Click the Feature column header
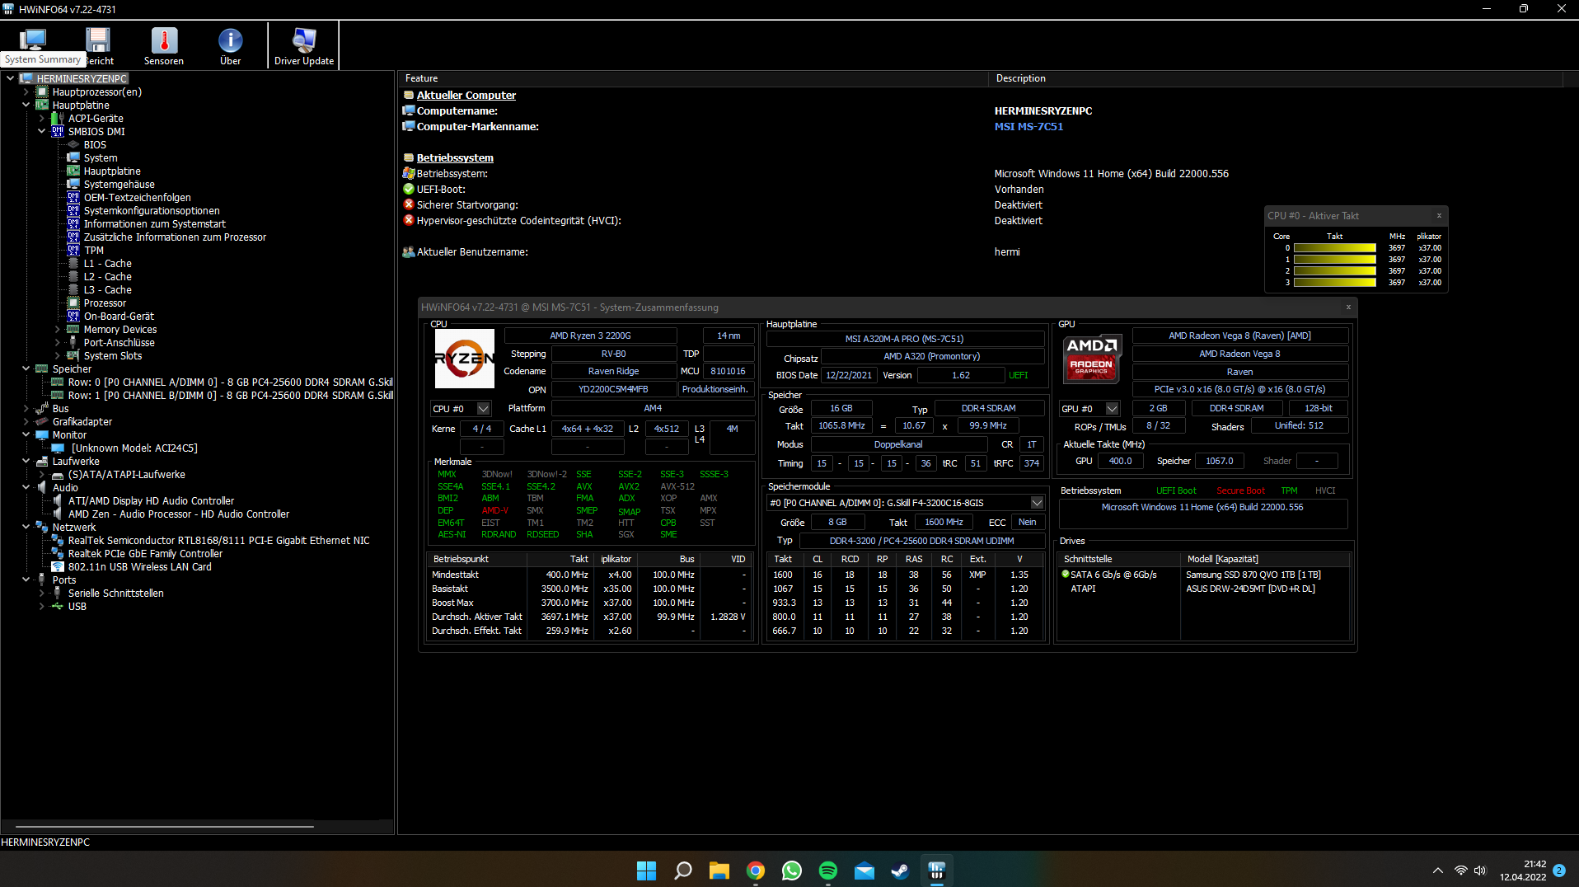Screen dimensions: 1579x887 click(692, 78)
